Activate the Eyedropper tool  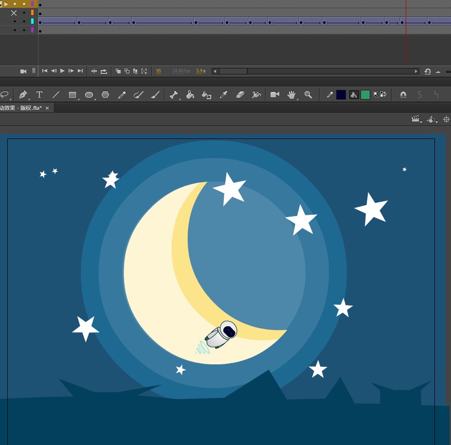(223, 95)
